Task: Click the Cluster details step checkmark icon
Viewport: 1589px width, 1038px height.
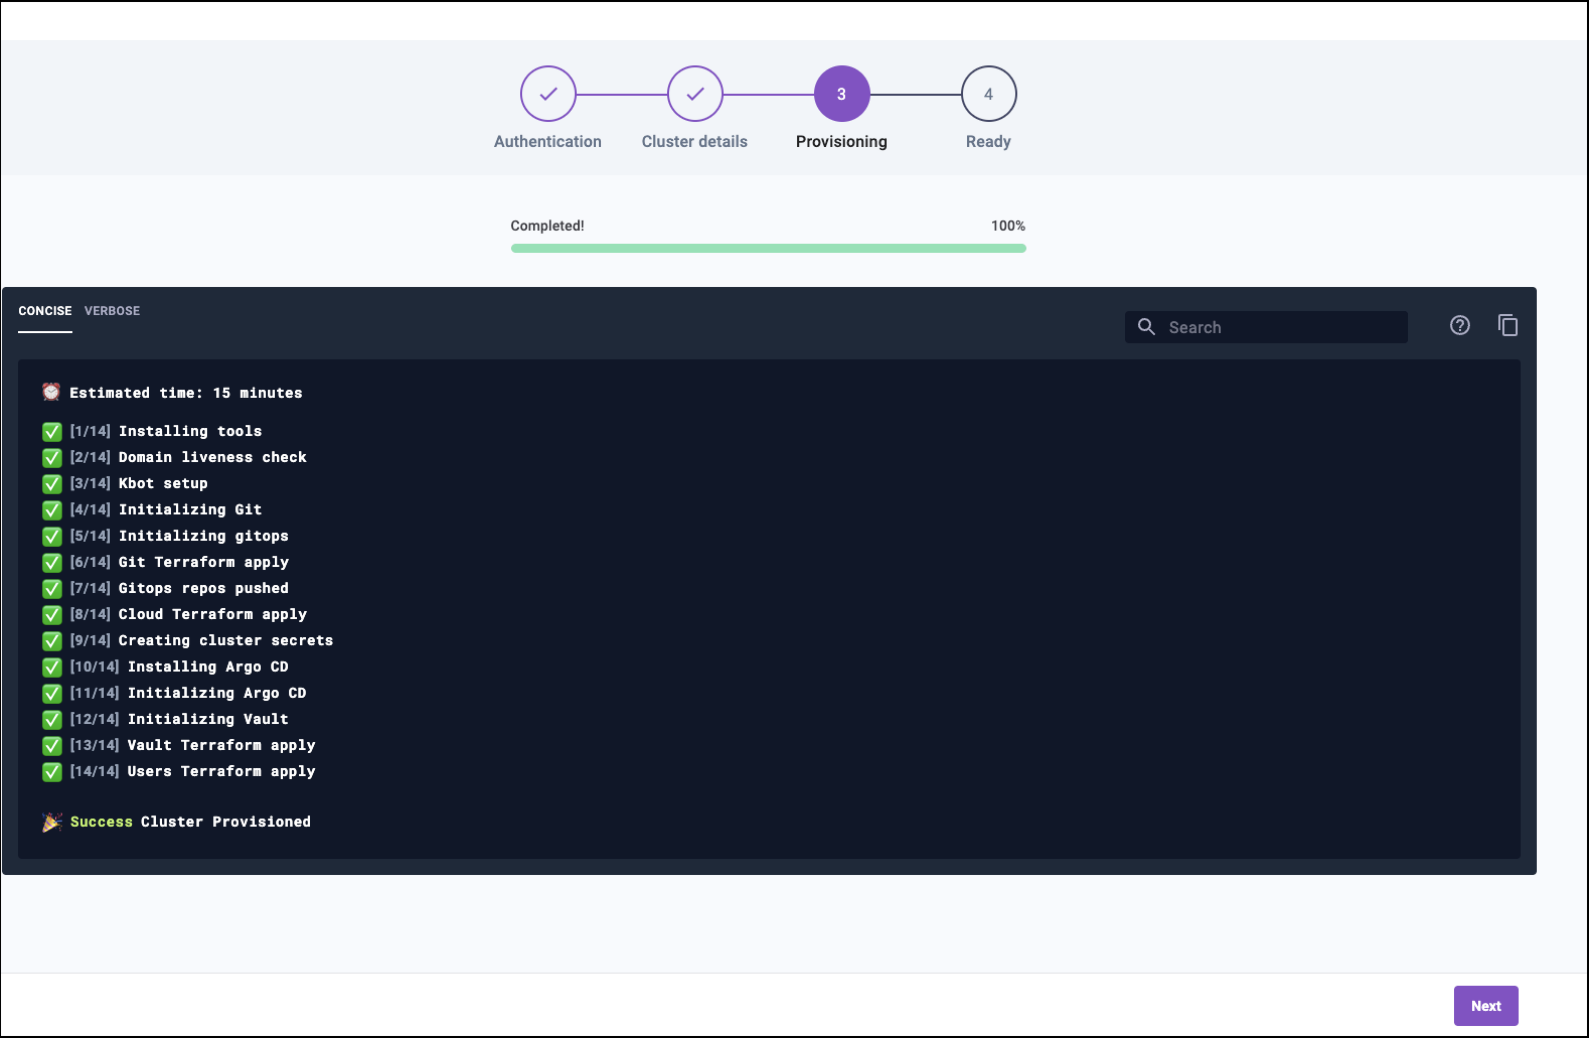Action: [x=695, y=94]
